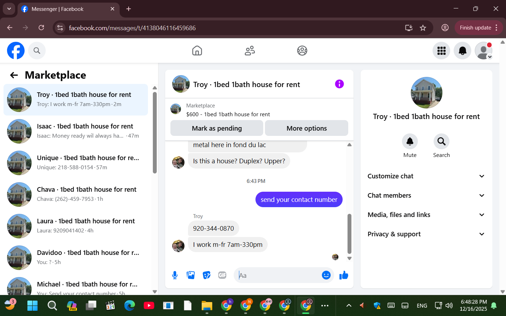Viewport: 506px width, 316px height.
Task: Open the Friends icon in top navigation
Action: (x=250, y=51)
